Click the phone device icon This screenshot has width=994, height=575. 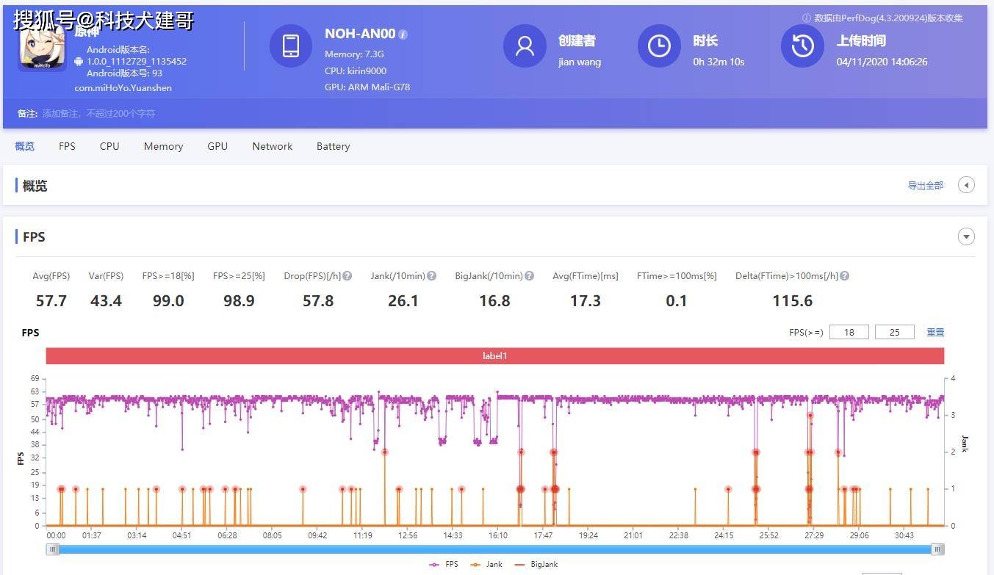tap(291, 46)
